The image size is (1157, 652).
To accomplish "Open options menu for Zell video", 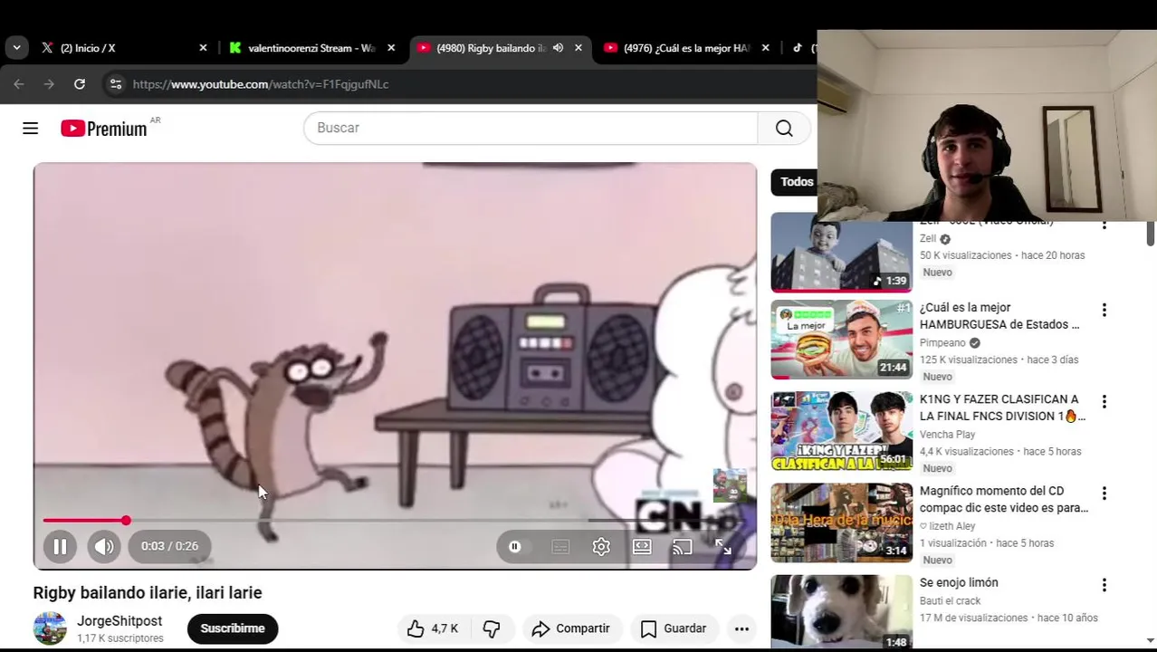I will [x=1104, y=225].
